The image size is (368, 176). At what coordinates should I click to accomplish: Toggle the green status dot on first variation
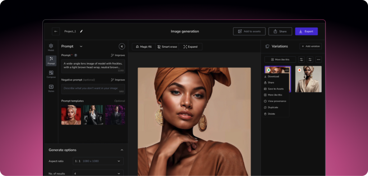[268, 70]
